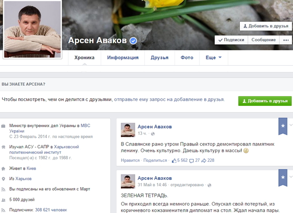Click the ВЫ ЗНАЕТЕ АРСЕНА? heading
Viewport: 293px width, 213px height.
(23, 84)
